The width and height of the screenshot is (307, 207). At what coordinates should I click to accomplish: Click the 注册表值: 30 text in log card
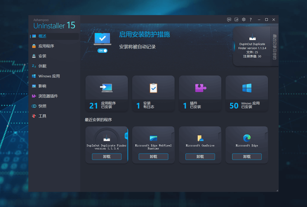pyautogui.click(x=252, y=56)
